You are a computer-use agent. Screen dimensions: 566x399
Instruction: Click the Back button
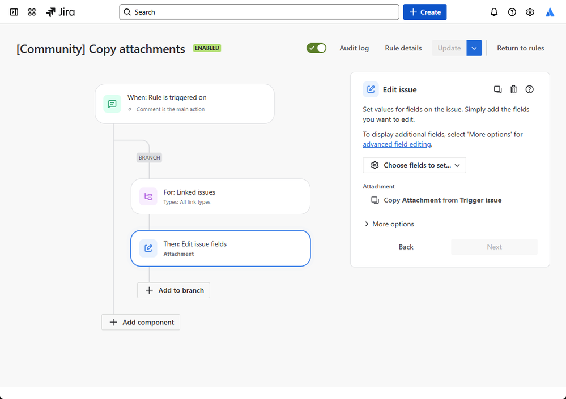pyautogui.click(x=406, y=247)
